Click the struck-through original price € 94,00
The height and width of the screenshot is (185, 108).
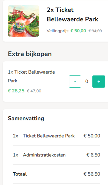pos(95,31)
